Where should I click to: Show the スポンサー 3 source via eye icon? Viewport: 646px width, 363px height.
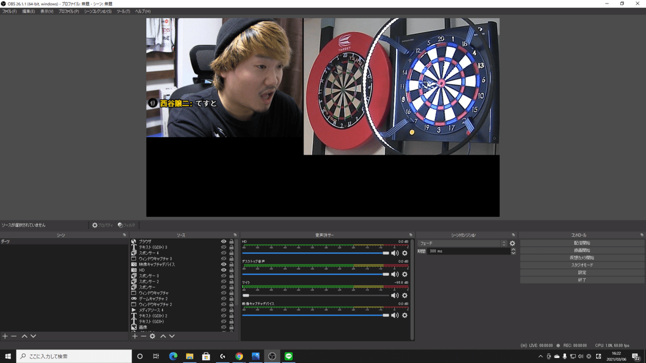coord(224,276)
